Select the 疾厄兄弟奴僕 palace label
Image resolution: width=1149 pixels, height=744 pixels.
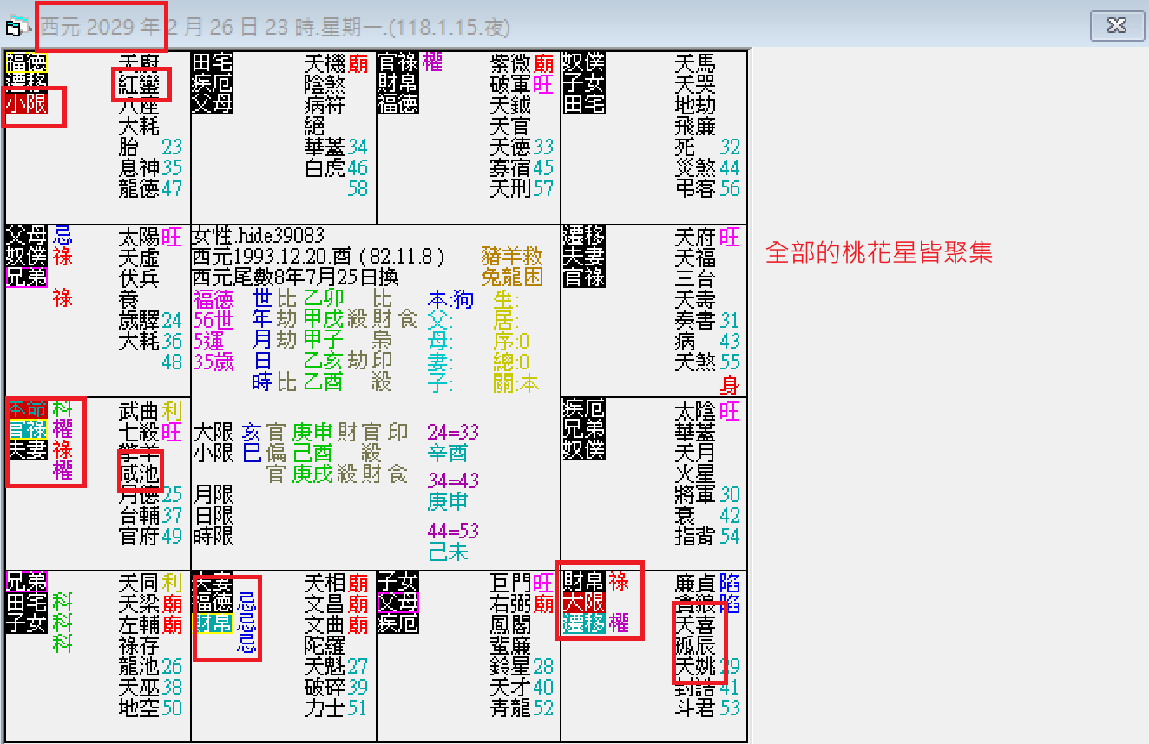[x=585, y=431]
